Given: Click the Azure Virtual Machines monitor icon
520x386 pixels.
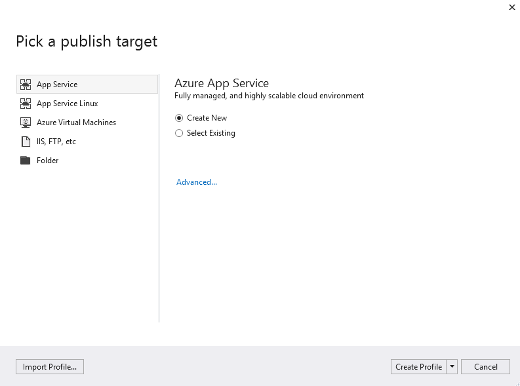Looking at the screenshot, I should (26, 123).
